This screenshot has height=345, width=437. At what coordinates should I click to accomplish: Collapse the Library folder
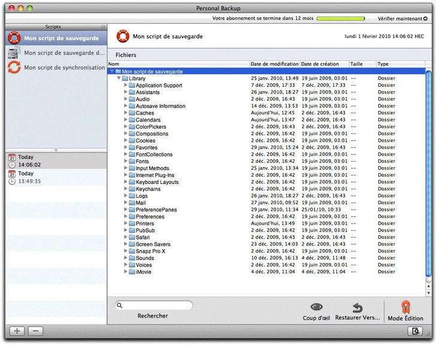(x=119, y=78)
